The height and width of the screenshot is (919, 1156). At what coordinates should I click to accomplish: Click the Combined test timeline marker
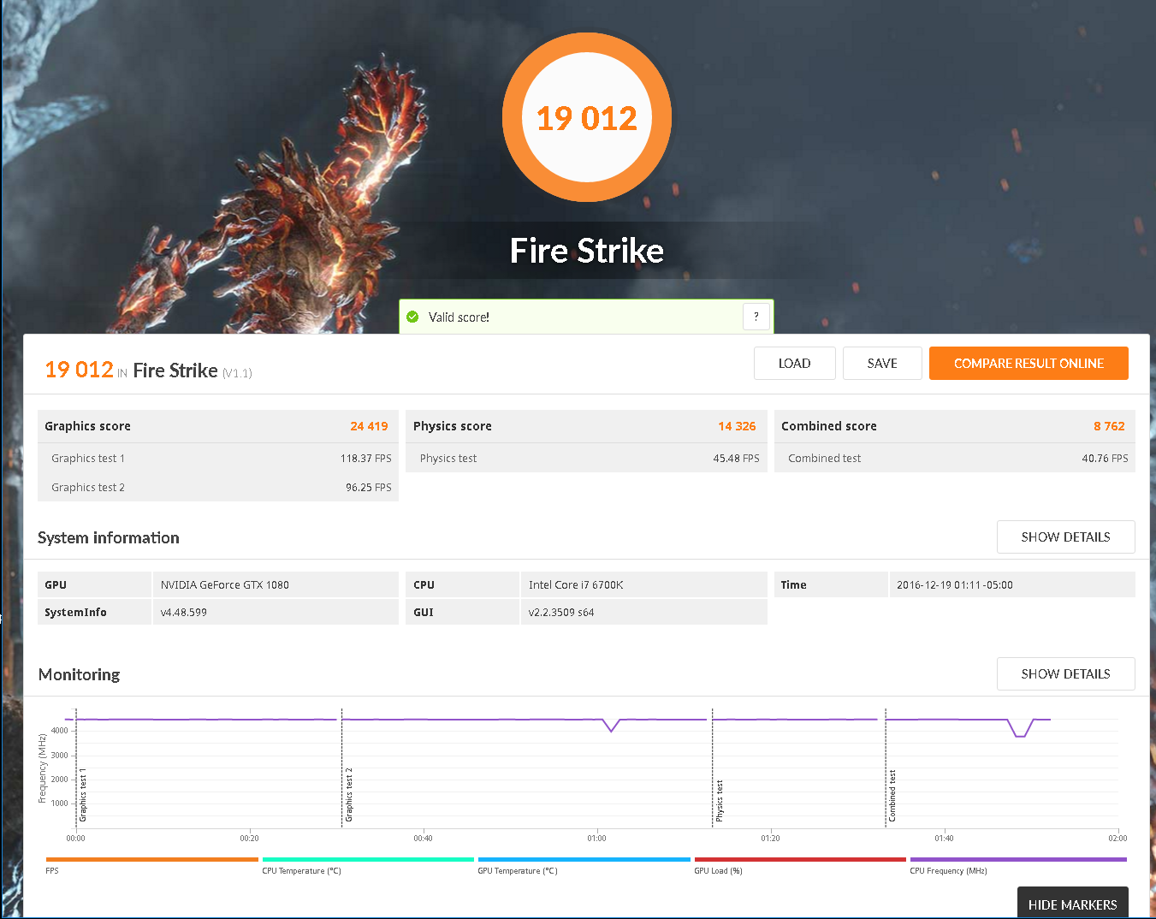click(x=892, y=796)
